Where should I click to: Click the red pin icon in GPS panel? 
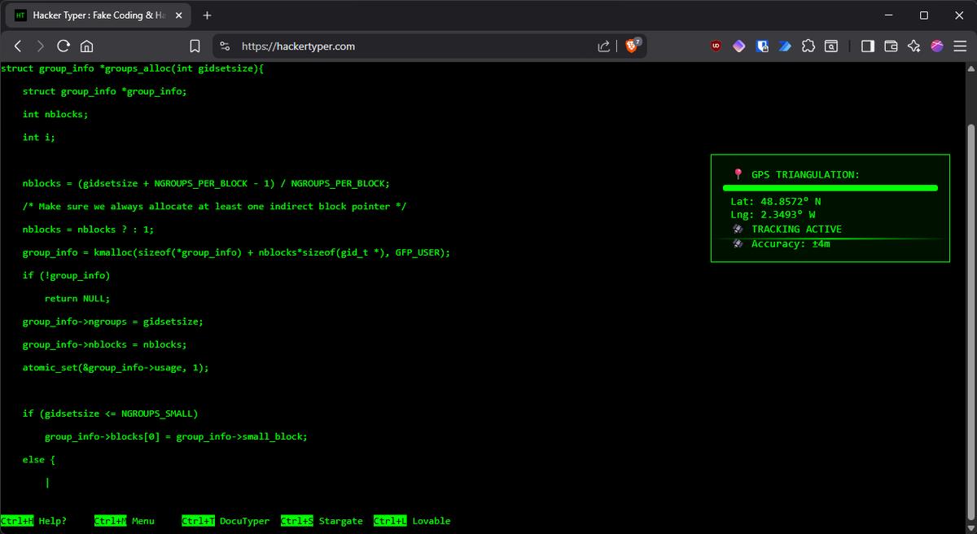click(738, 174)
